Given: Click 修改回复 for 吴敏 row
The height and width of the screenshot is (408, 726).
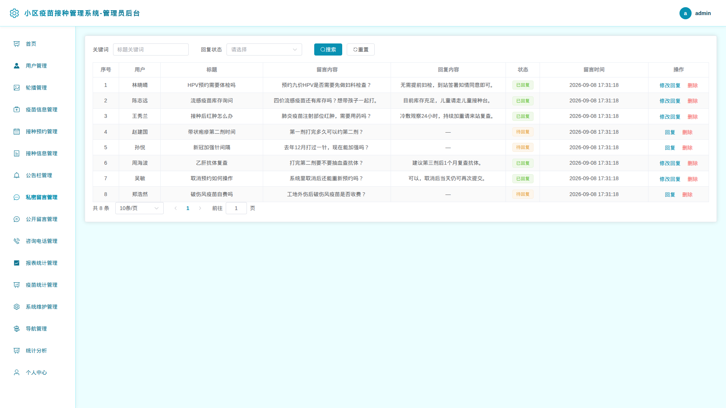Looking at the screenshot, I should pyautogui.click(x=670, y=179).
